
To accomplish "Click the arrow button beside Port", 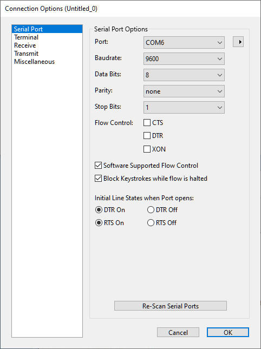I will [238, 42].
